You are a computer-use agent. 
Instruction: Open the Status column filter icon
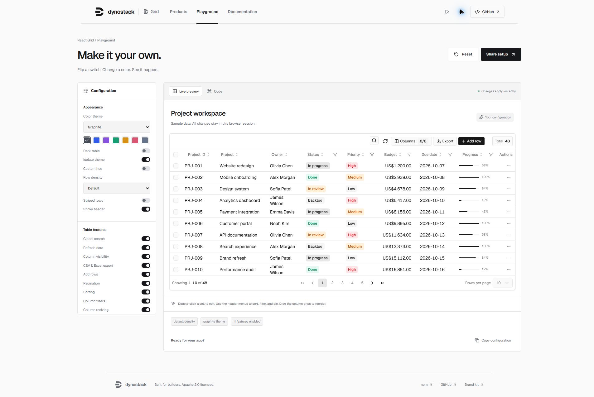pyautogui.click(x=335, y=155)
